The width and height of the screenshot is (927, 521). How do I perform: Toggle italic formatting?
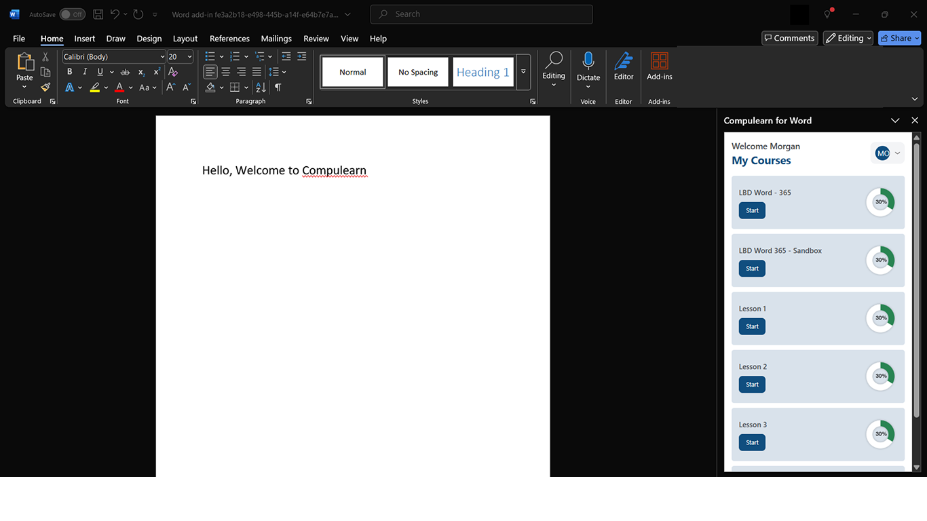click(x=85, y=72)
